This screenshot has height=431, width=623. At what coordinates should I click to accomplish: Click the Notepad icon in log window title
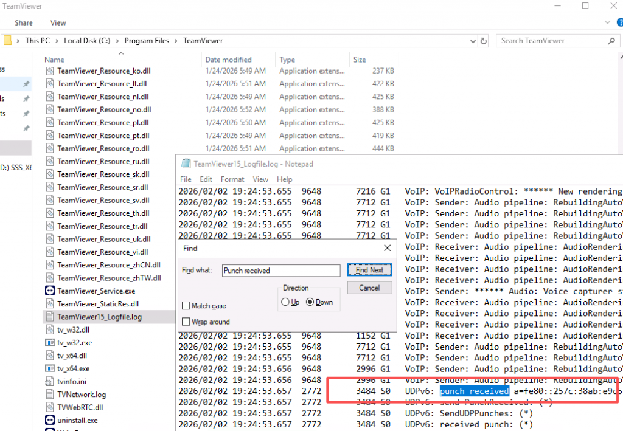(186, 164)
